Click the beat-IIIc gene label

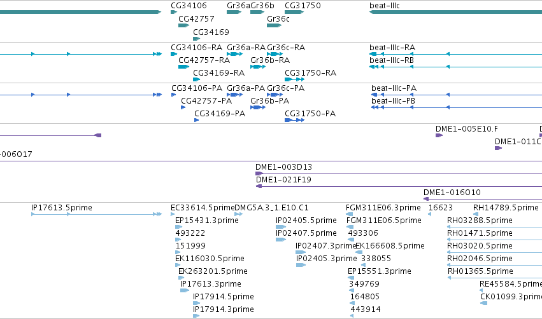[x=385, y=6]
